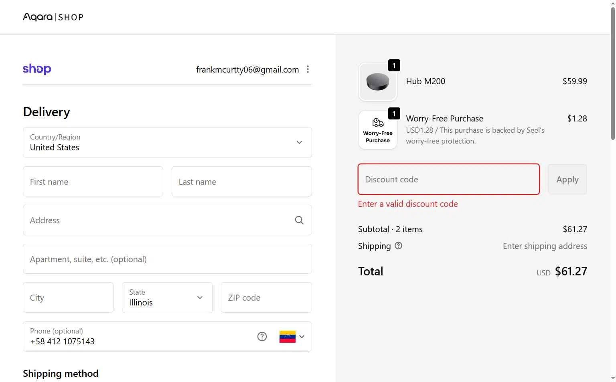
Task: Click the Hub M200 quantity badge
Action: (394, 65)
